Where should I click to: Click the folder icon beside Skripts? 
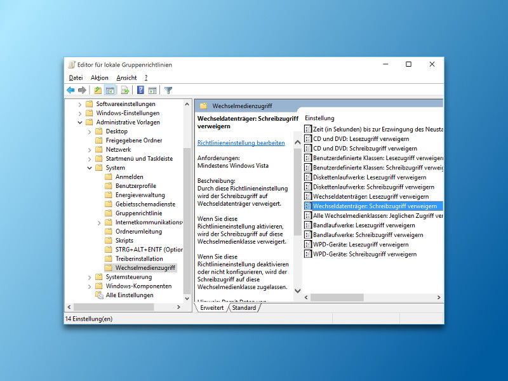tap(109, 241)
